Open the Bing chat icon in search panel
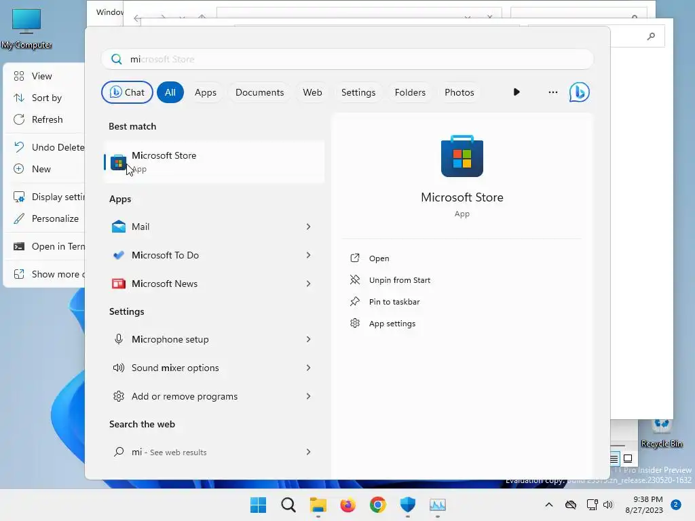 point(579,92)
